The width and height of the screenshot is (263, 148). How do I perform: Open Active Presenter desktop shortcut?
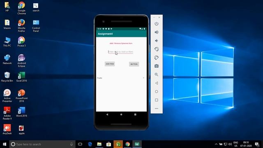pos(7,96)
